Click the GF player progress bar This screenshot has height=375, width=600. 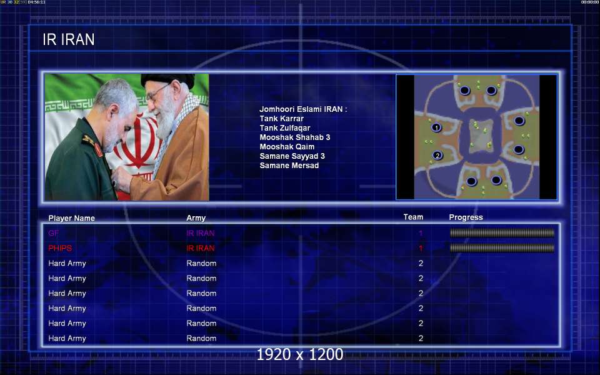[x=502, y=232]
